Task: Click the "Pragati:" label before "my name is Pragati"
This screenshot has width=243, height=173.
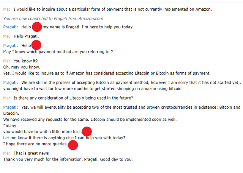Action: (11, 27)
